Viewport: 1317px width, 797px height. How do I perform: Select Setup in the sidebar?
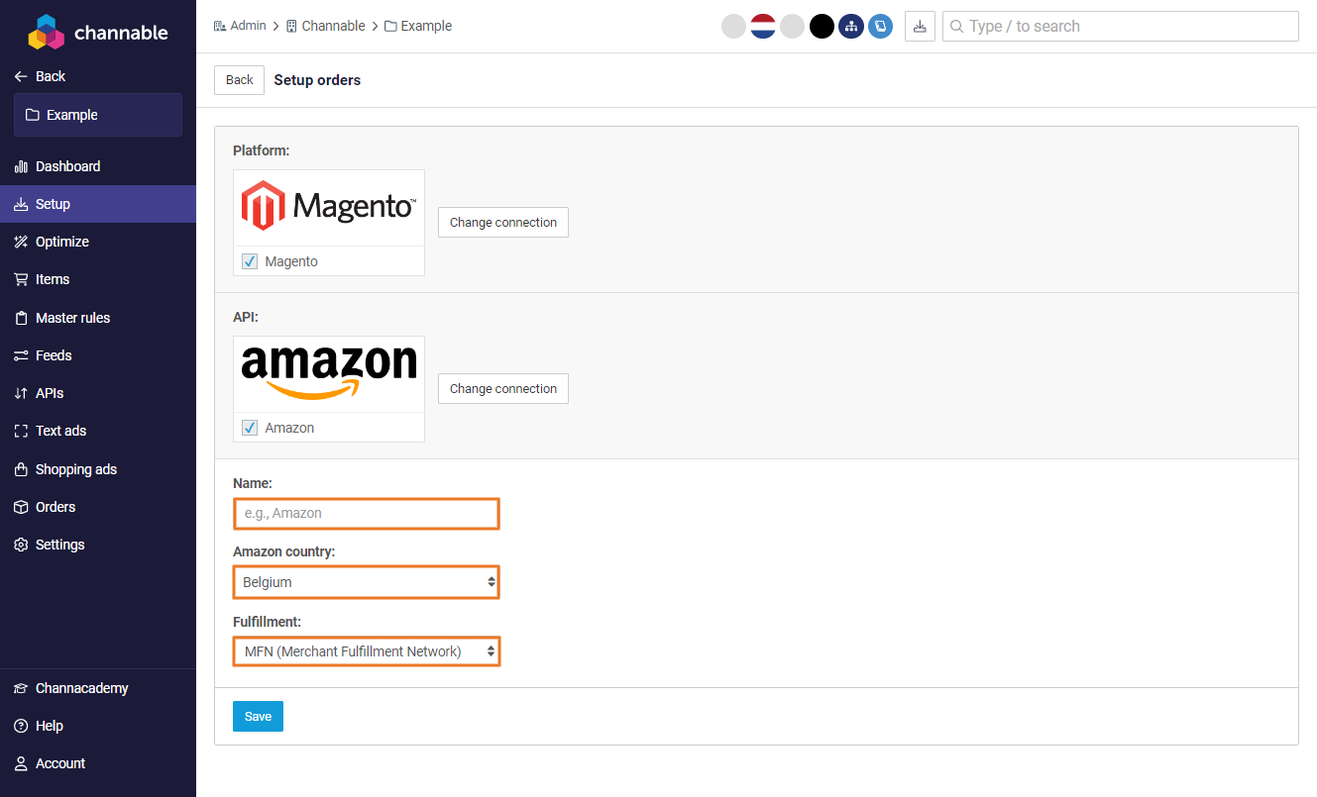(98, 204)
